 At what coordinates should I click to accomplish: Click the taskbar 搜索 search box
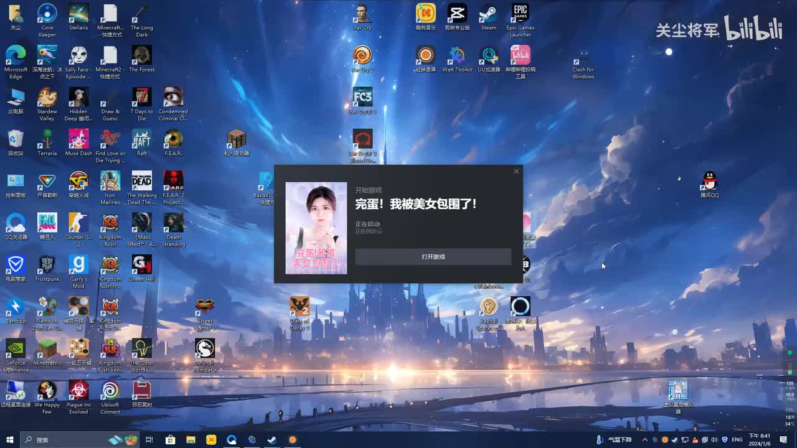click(80, 440)
